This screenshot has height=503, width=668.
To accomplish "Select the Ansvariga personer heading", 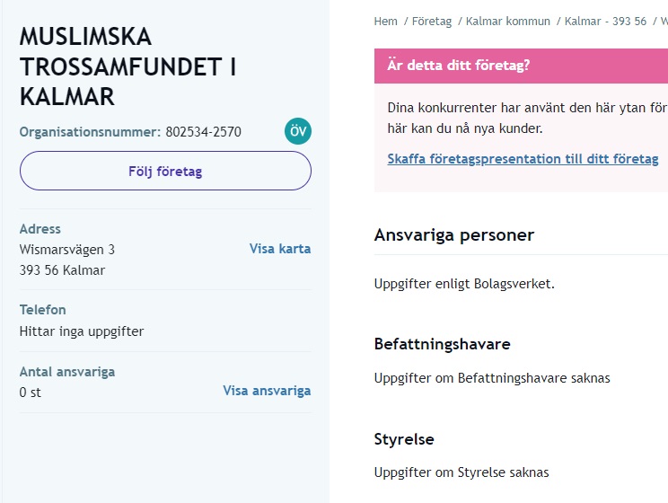I will point(453,235).
